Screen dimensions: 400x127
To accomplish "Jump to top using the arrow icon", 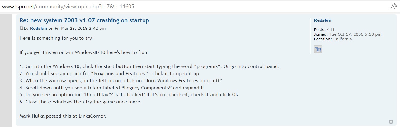I will point(391,121).
